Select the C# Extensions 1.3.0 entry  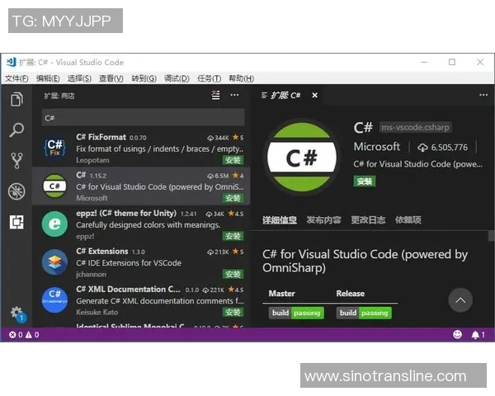141,262
